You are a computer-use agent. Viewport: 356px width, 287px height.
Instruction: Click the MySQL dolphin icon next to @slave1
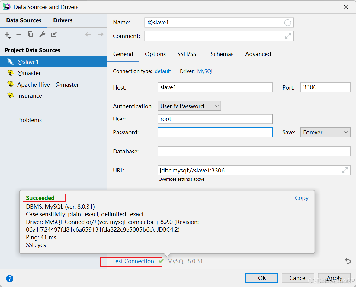coord(11,61)
